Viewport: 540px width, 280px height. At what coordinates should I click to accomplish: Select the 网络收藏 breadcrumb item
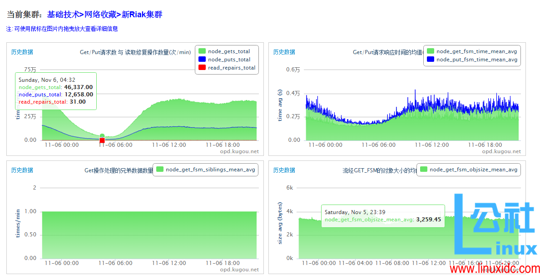101,14
